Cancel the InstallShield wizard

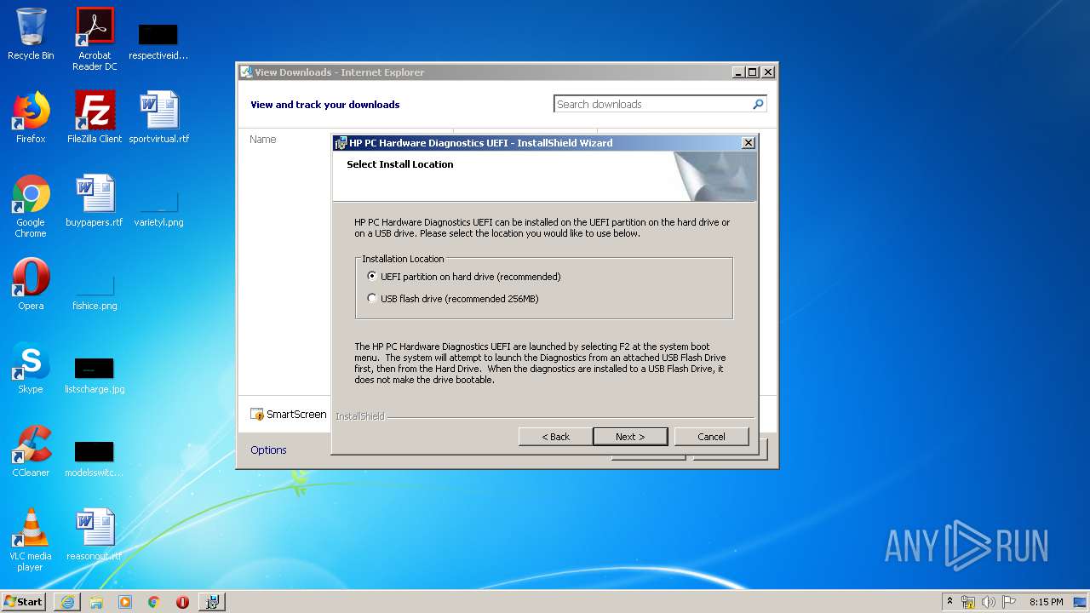click(x=711, y=437)
